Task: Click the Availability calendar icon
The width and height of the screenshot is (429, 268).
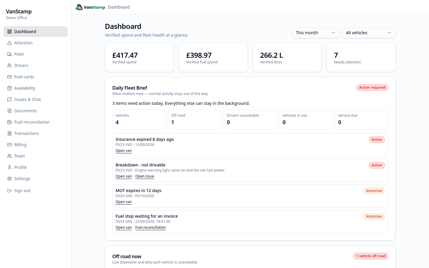Action: pyautogui.click(x=10, y=88)
